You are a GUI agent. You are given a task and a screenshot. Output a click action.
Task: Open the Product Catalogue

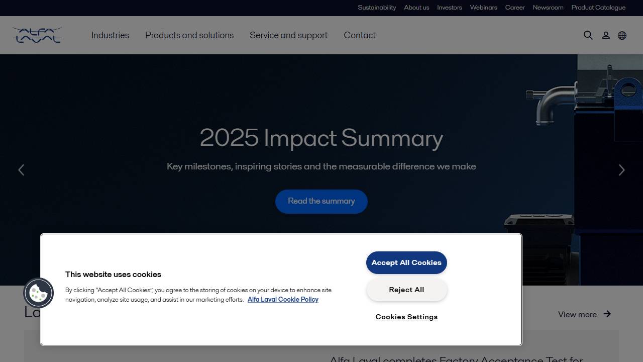point(598,8)
